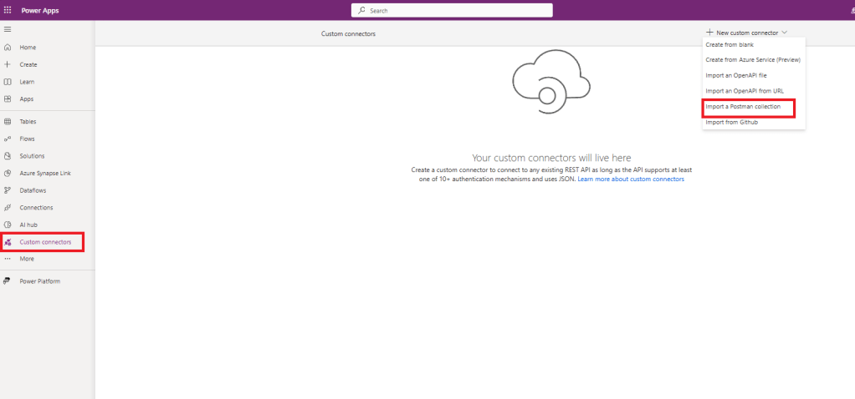Open Tables in navigation
Screen dimensions: 855x399
coord(28,121)
